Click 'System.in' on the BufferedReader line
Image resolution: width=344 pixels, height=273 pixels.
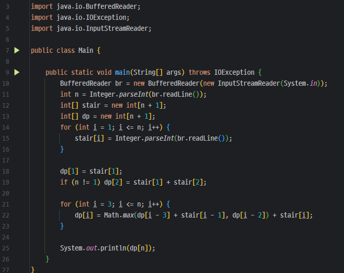[x=301, y=84]
